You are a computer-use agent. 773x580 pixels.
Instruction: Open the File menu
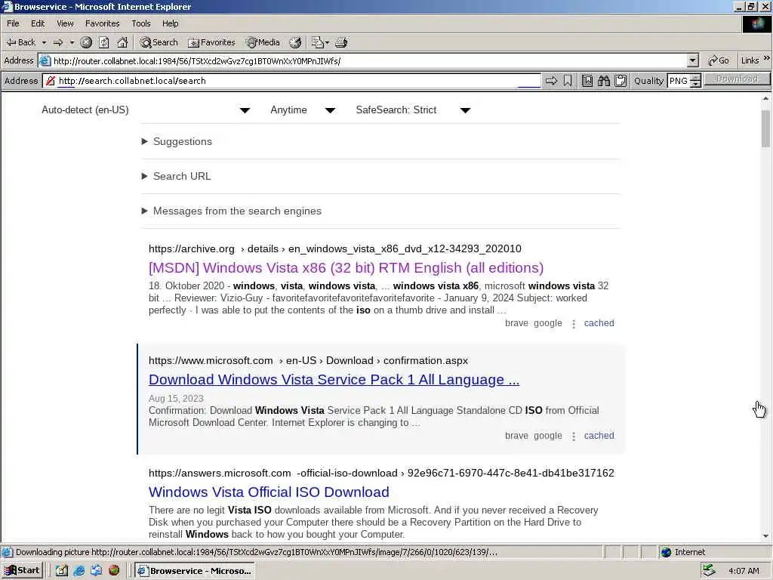click(x=13, y=23)
